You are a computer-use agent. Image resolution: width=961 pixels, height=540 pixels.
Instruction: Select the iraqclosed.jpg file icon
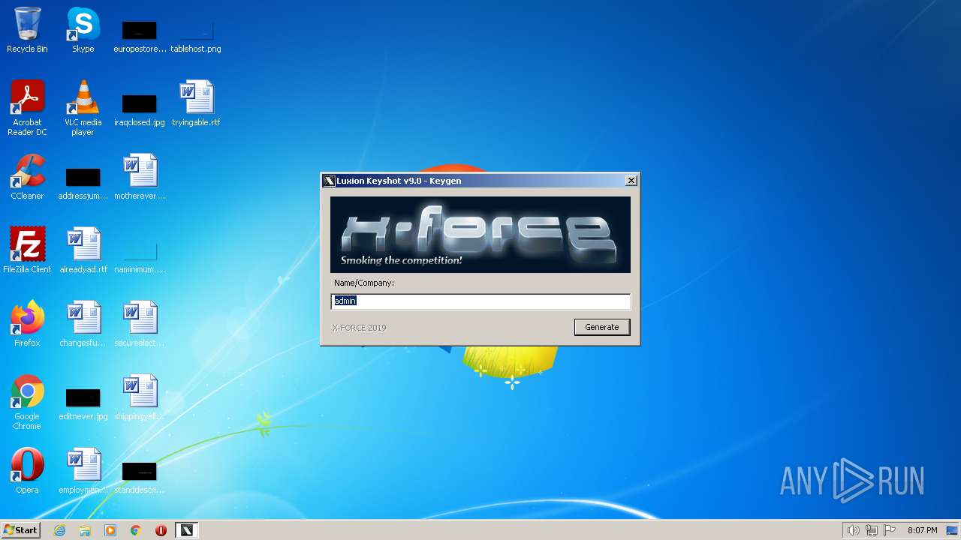[x=140, y=109]
